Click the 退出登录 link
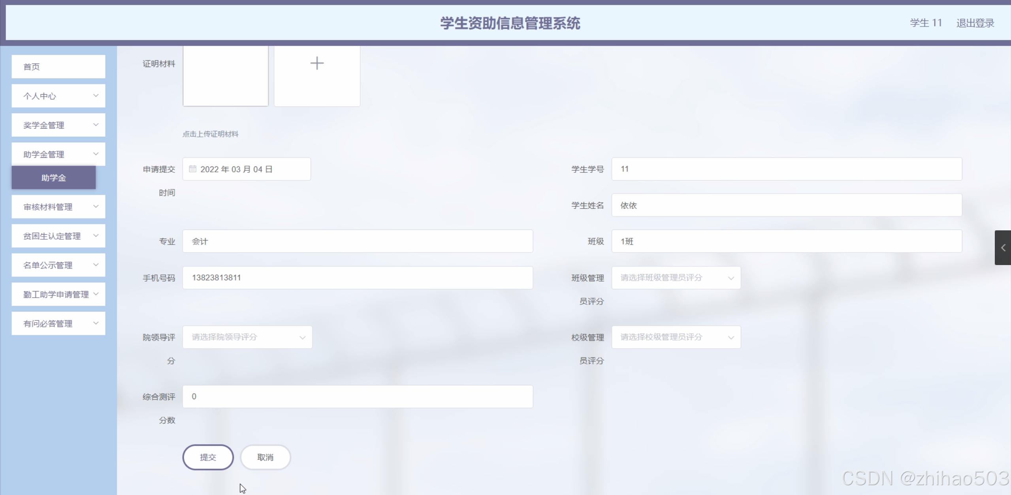The width and height of the screenshot is (1011, 495). click(975, 23)
